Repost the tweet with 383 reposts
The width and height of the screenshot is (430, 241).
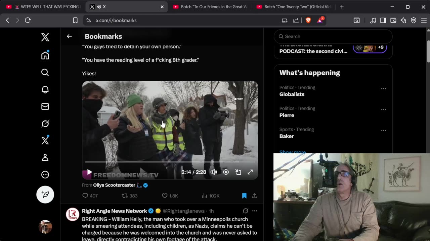coord(130,196)
